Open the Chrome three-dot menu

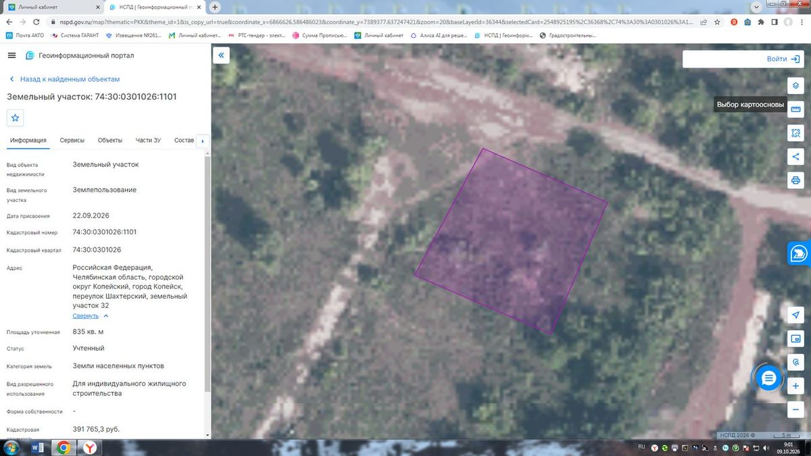coord(802,22)
